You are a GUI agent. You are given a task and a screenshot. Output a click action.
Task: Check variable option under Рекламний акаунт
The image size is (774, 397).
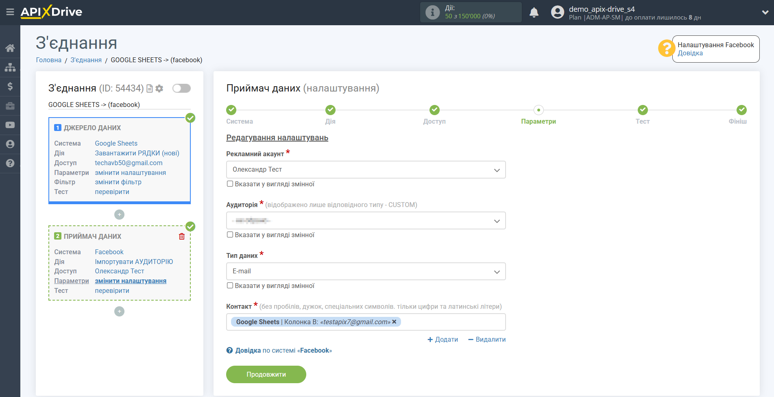pyautogui.click(x=230, y=184)
